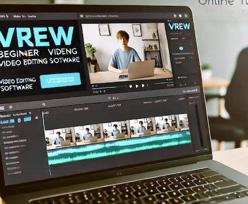
Task: Click the icon starting the preview panel header
Action: (x=81, y=16)
